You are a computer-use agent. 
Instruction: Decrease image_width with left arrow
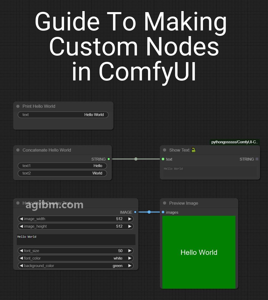(21, 219)
